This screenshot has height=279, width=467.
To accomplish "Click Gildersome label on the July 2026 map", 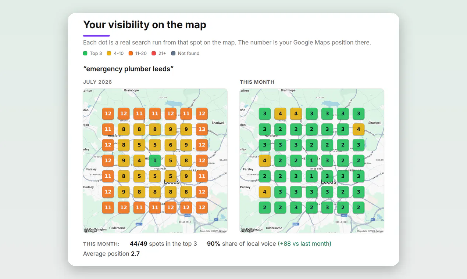I will click(x=117, y=228).
